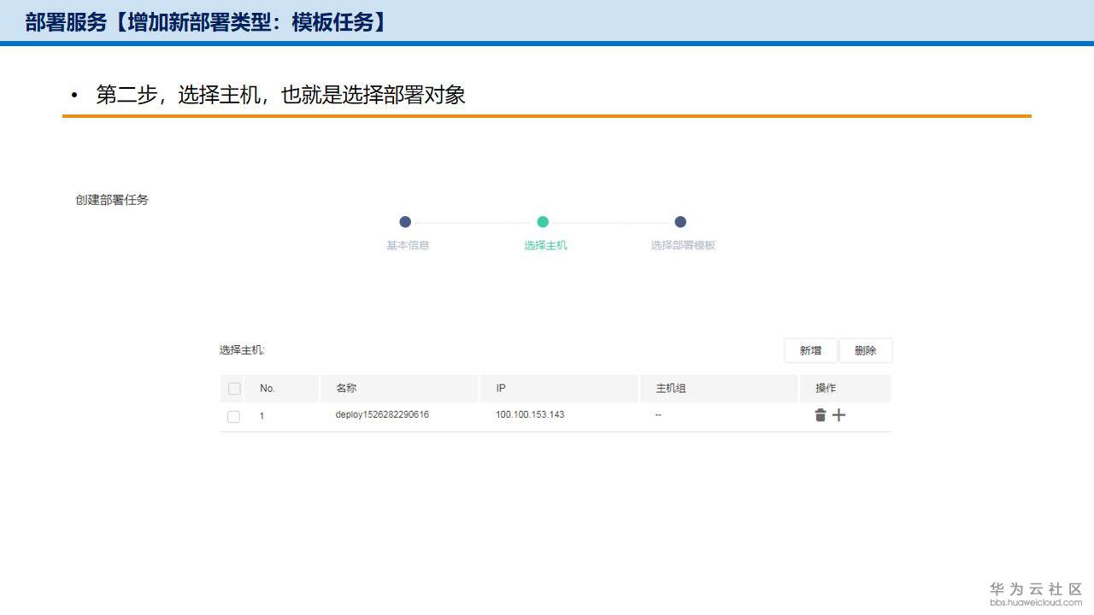Image resolution: width=1094 pixels, height=615 pixels.
Task: Click the trash icon to delete host row 1
Action: click(820, 416)
